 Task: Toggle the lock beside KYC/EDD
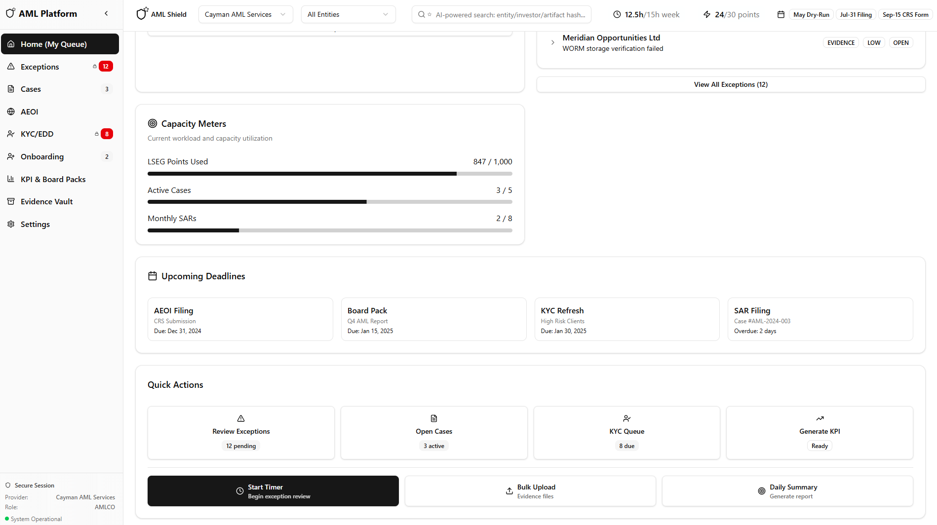[97, 133]
